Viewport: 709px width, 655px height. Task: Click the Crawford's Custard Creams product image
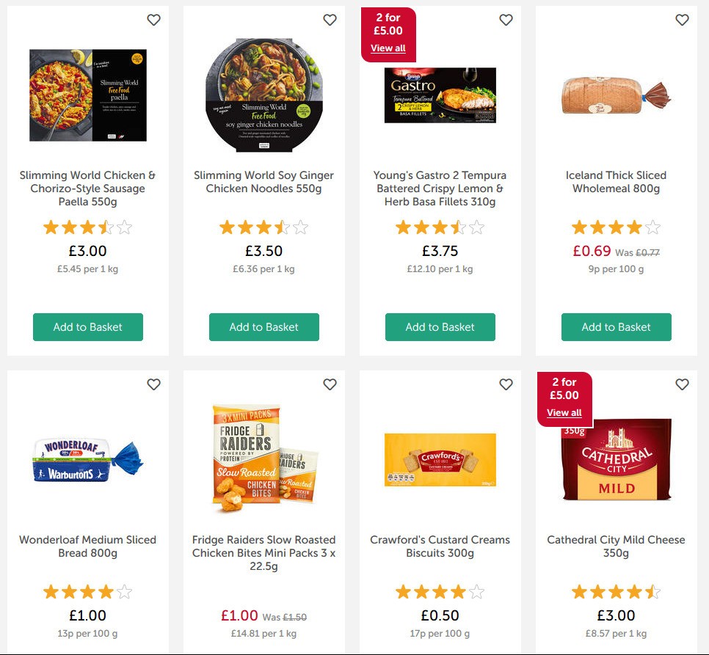coord(440,460)
